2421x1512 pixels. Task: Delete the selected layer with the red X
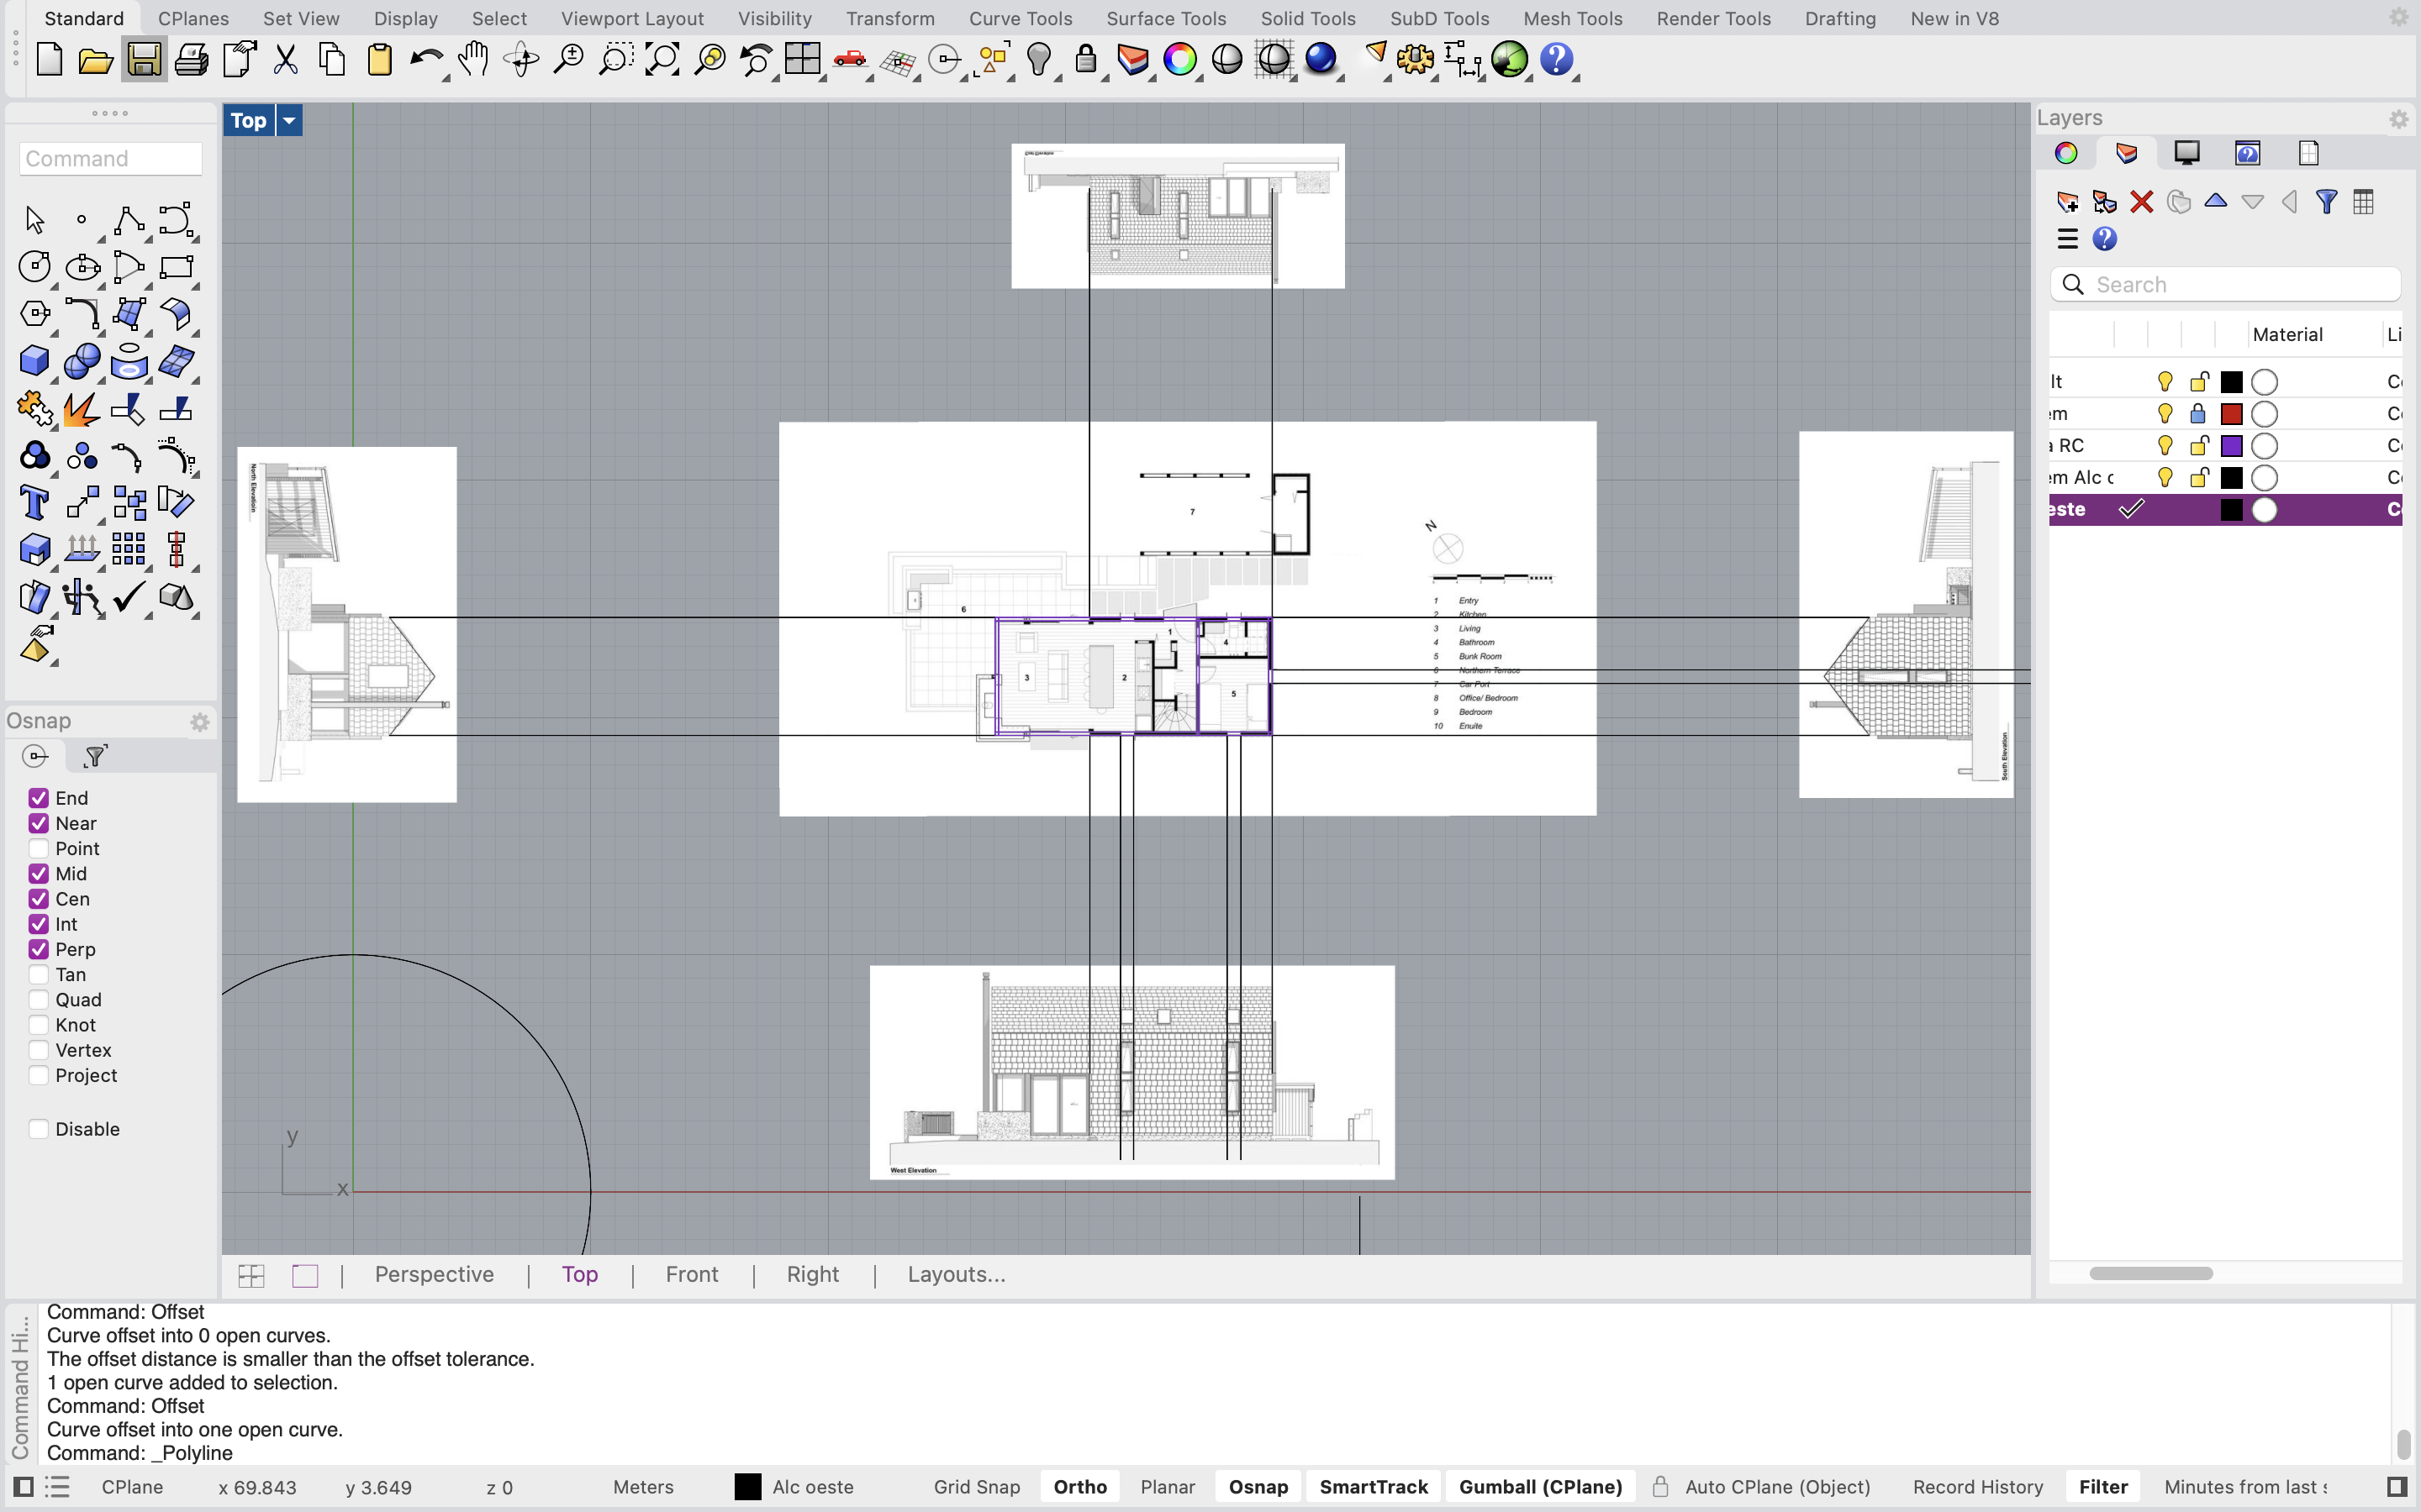2142,202
